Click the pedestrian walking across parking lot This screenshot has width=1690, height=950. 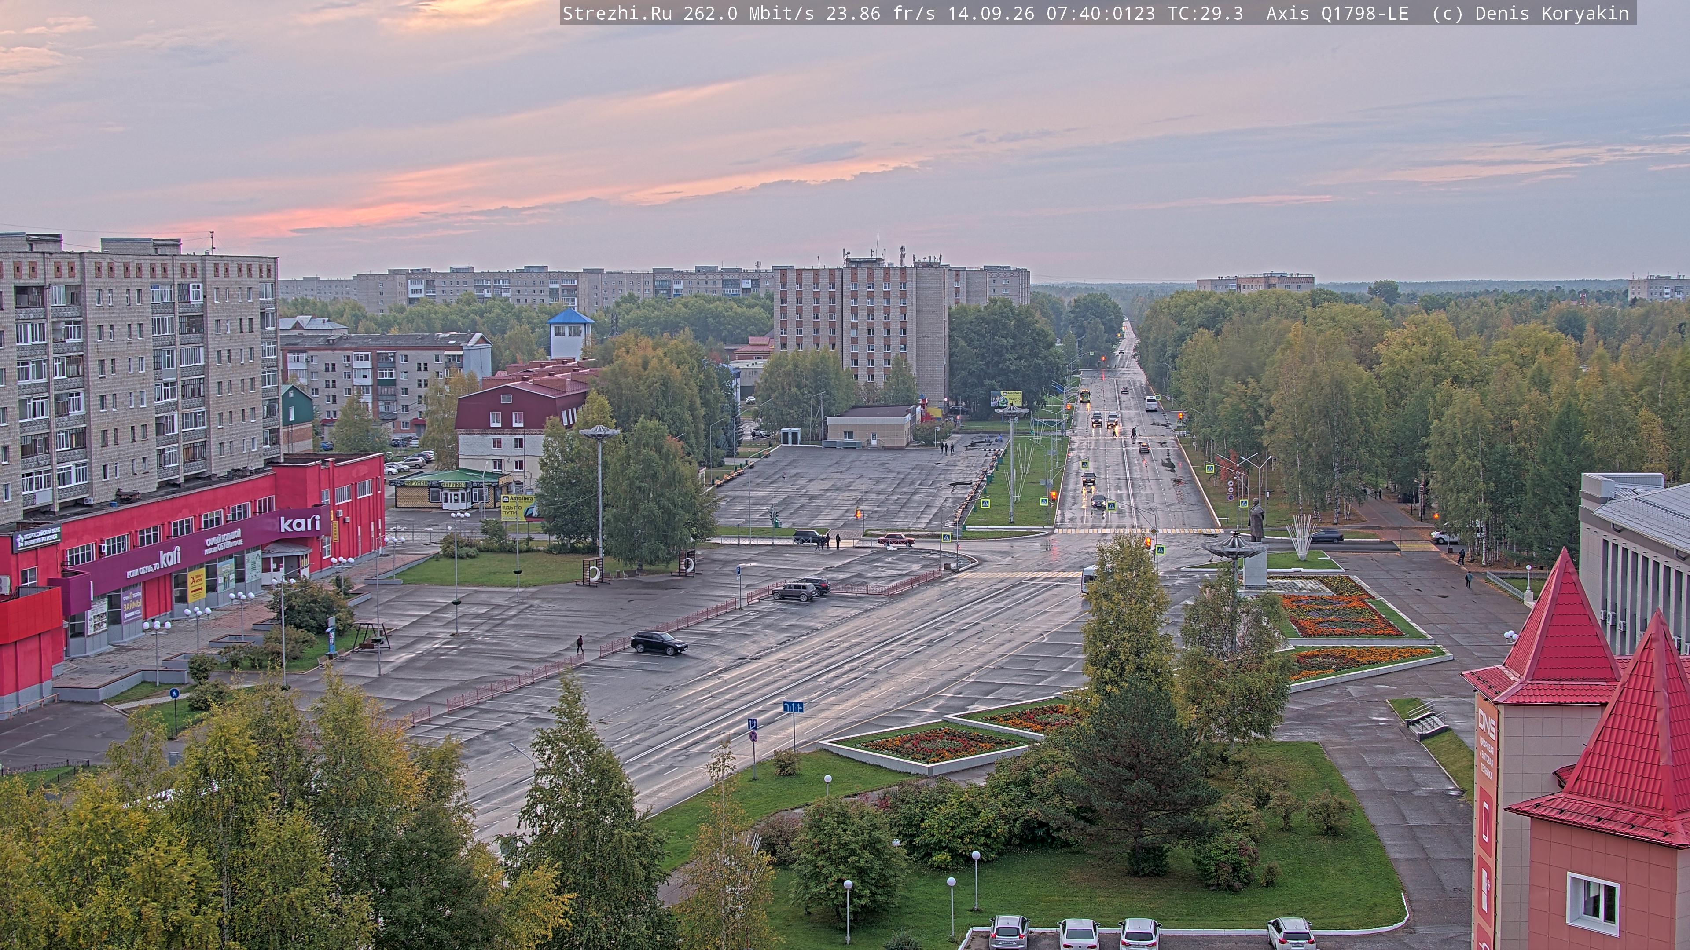(579, 644)
